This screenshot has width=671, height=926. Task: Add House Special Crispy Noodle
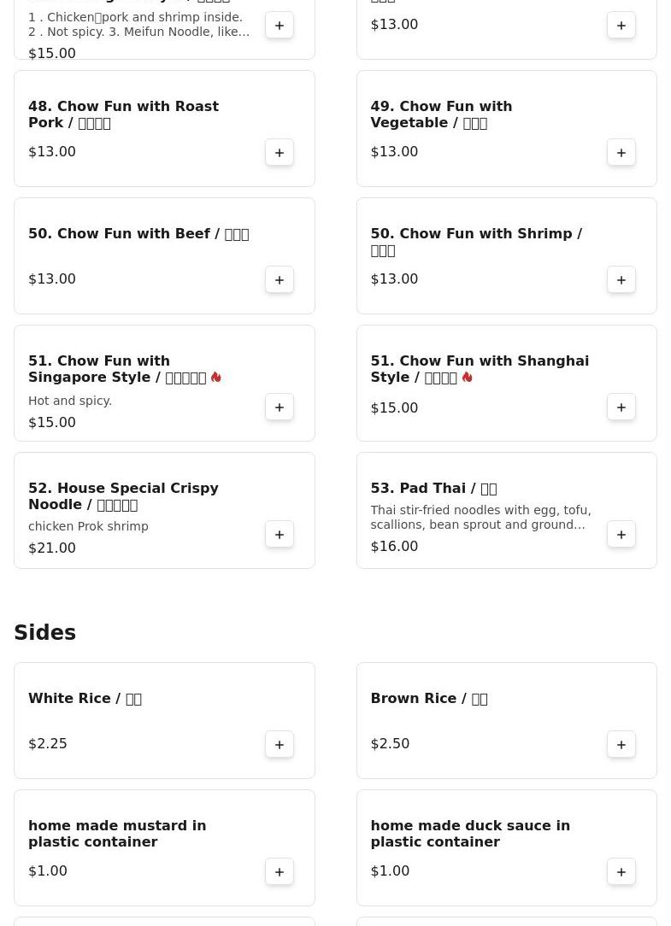coord(280,534)
